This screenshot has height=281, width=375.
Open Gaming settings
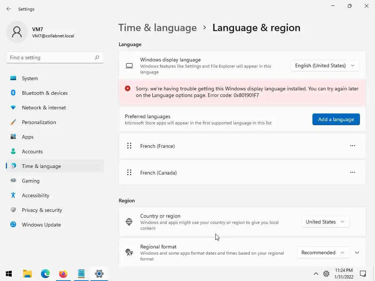point(55,181)
